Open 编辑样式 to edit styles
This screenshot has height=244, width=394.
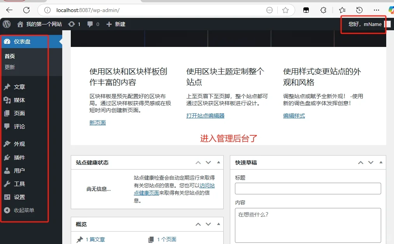[x=294, y=115]
